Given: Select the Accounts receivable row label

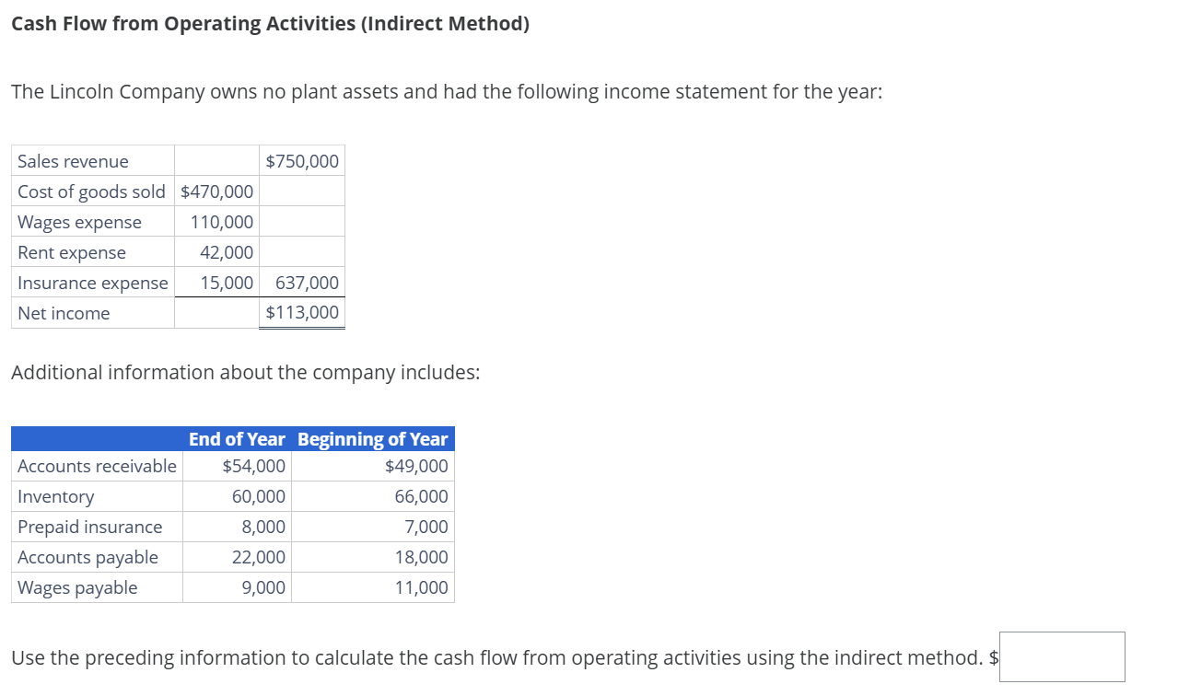Looking at the screenshot, I should (x=96, y=466).
